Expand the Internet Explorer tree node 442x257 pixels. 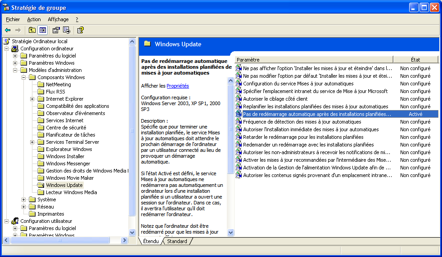coord(32,99)
